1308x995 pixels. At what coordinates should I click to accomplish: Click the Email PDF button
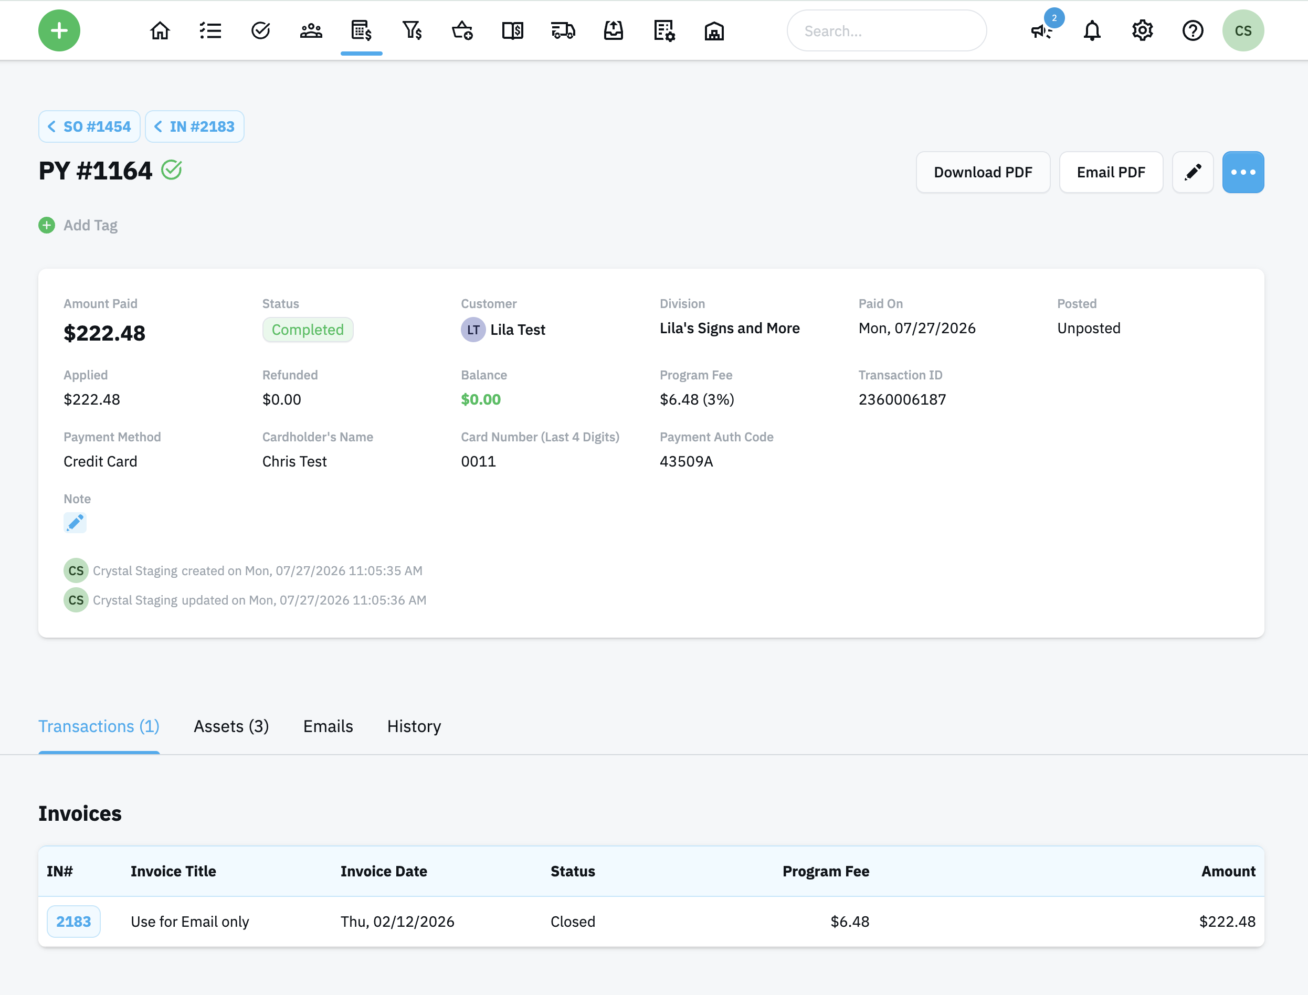[1111, 172]
